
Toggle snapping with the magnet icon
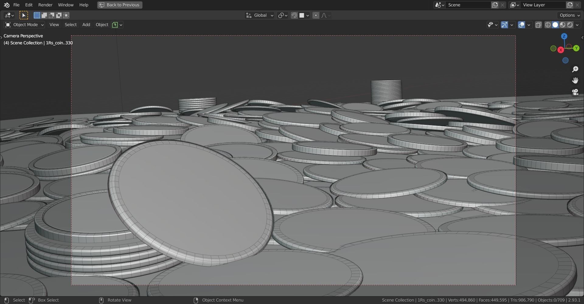pyautogui.click(x=294, y=15)
